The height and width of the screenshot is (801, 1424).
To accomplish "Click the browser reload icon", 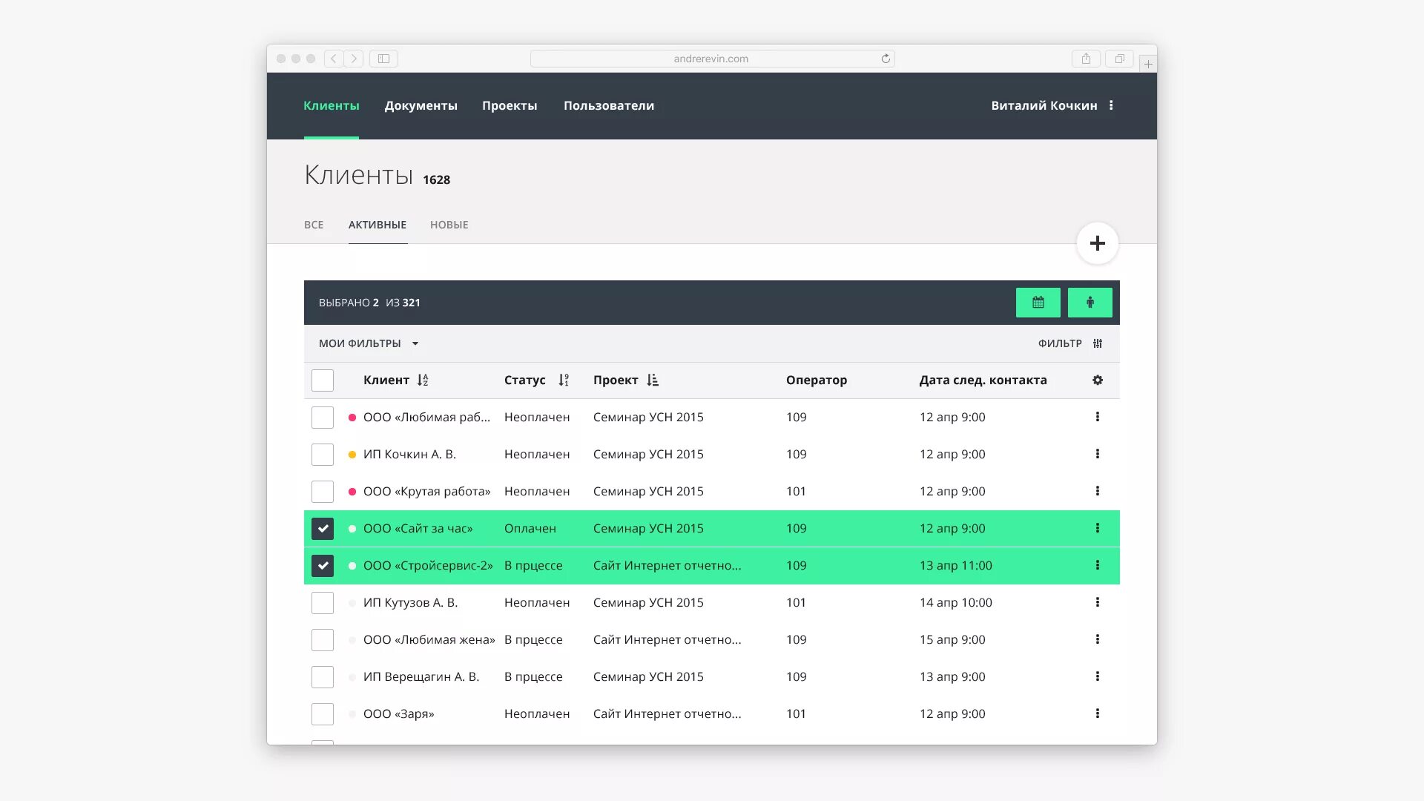I will point(886,59).
